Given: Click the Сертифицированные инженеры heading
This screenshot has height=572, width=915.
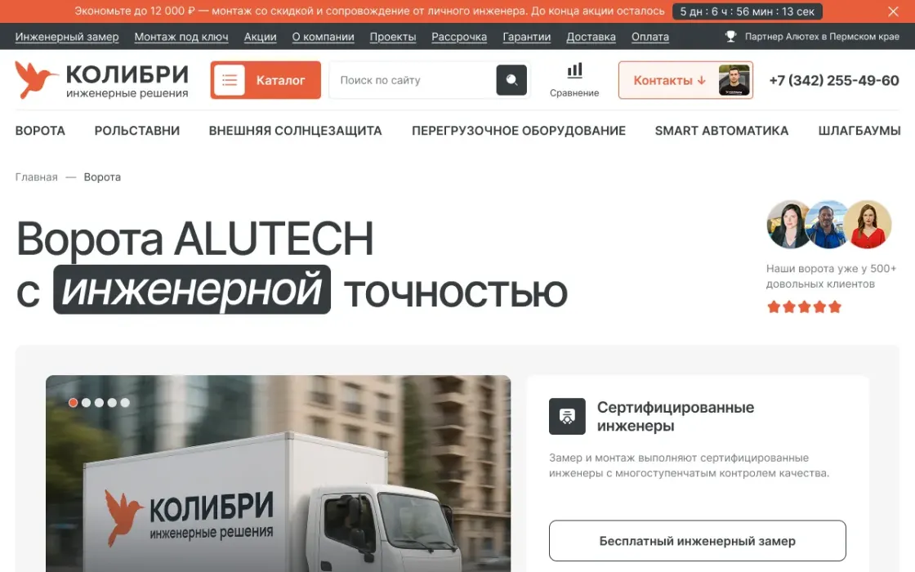Looking at the screenshot, I should pos(675,416).
